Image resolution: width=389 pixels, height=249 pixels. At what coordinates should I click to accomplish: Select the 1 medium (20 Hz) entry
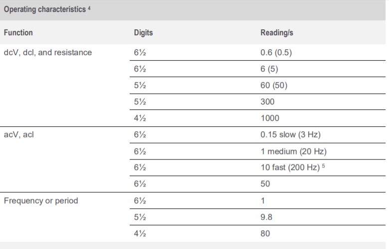(x=294, y=151)
